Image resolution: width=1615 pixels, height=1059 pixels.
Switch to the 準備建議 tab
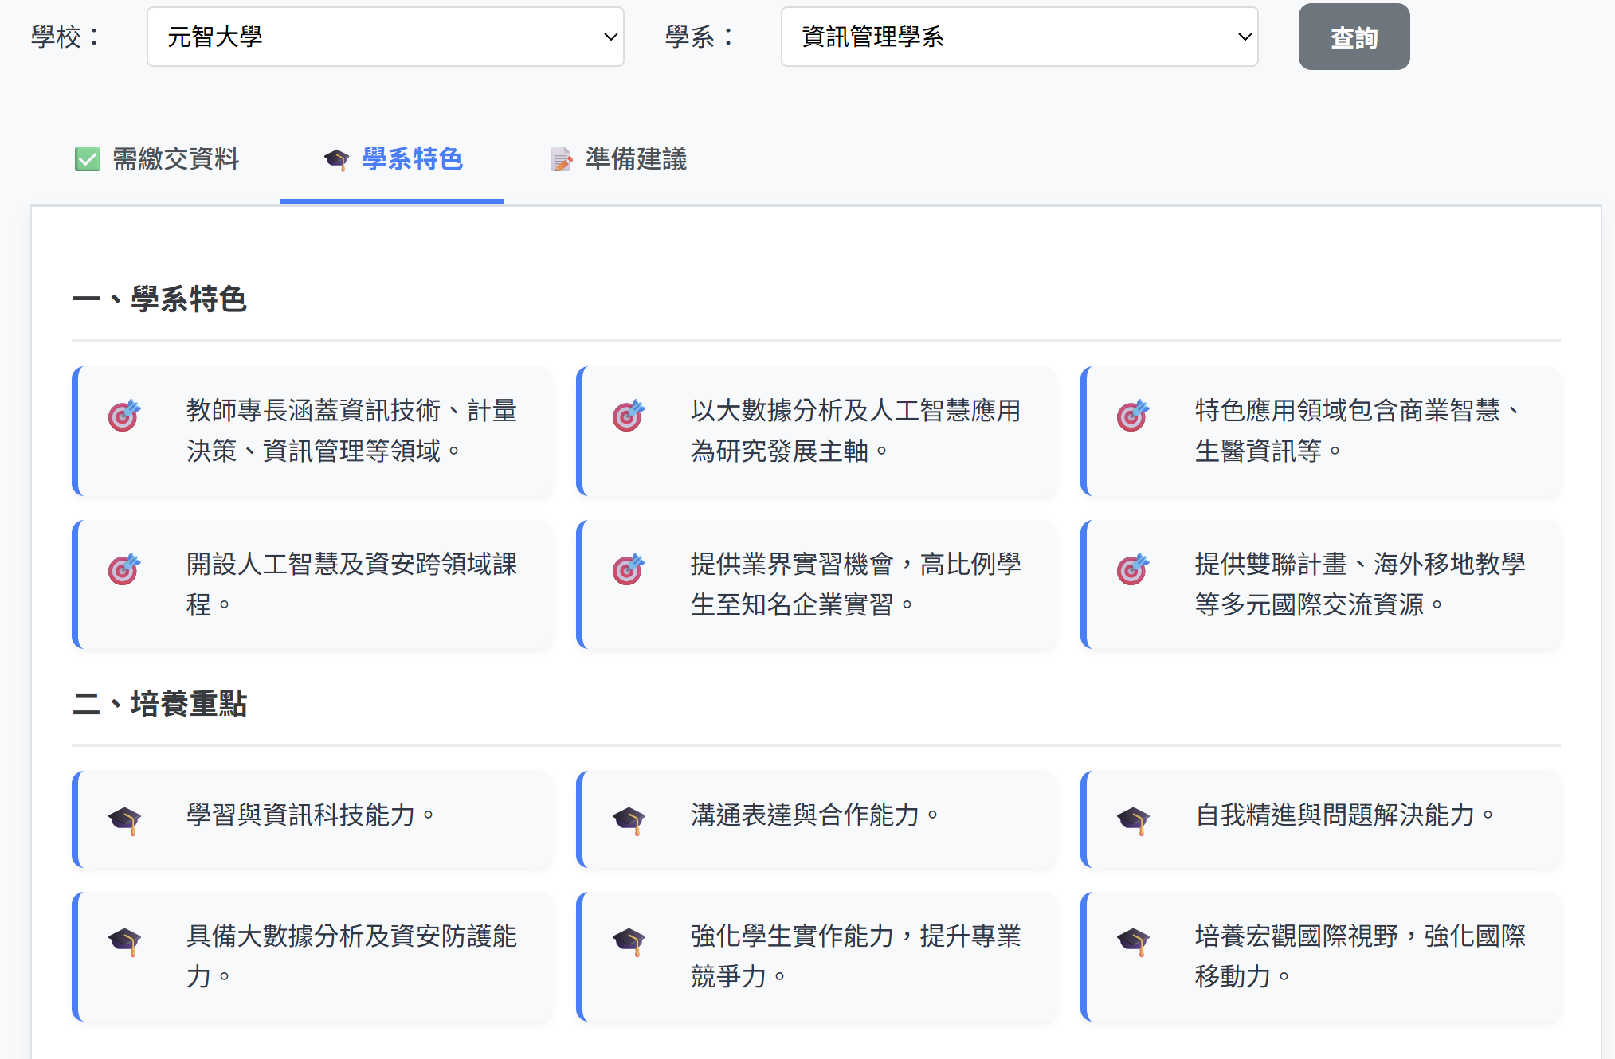[635, 159]
